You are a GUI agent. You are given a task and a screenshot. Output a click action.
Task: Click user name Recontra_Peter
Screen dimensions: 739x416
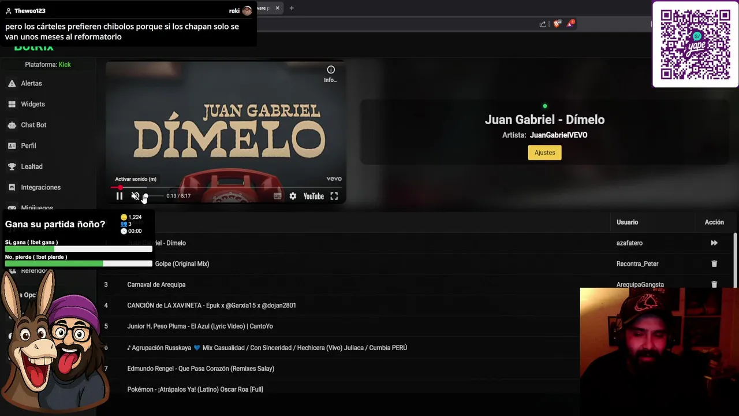637,264
